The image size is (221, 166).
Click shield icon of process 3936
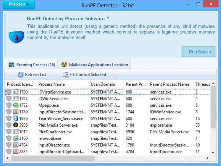[9, 125]
